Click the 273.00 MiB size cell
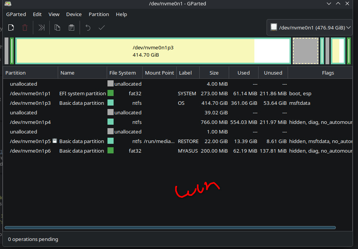This screenshot has width=358, height=249. (x=214, y=93)
